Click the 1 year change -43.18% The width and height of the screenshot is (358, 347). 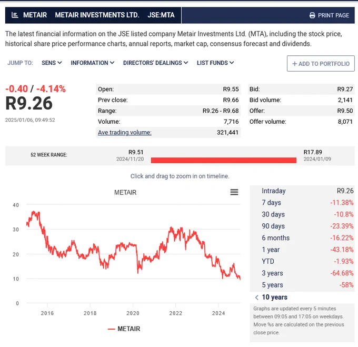pos(342,250)
